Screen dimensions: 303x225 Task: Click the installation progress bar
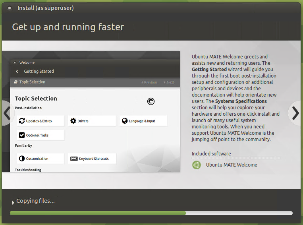(151, 213)
